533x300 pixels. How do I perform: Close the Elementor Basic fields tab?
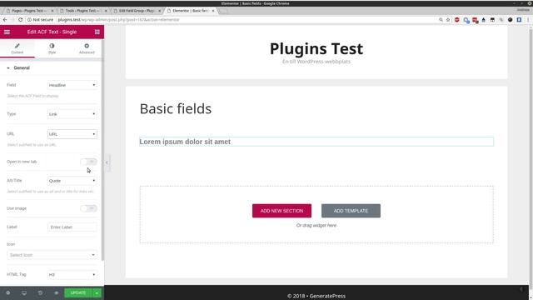coord(213,11)
